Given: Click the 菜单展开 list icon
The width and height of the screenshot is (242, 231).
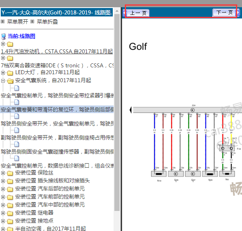Looking at the screenshot, I should click(x=3, y=21).
